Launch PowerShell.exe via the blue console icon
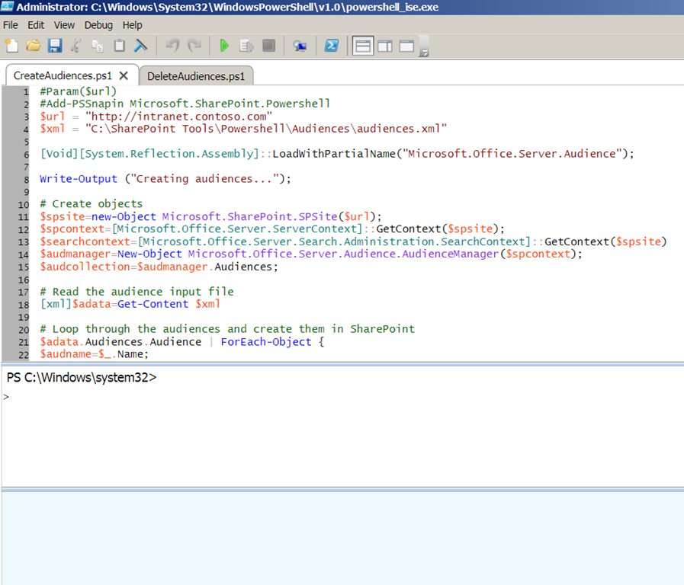The width and height of the screenshot is (684, 585). pos(332,46)
